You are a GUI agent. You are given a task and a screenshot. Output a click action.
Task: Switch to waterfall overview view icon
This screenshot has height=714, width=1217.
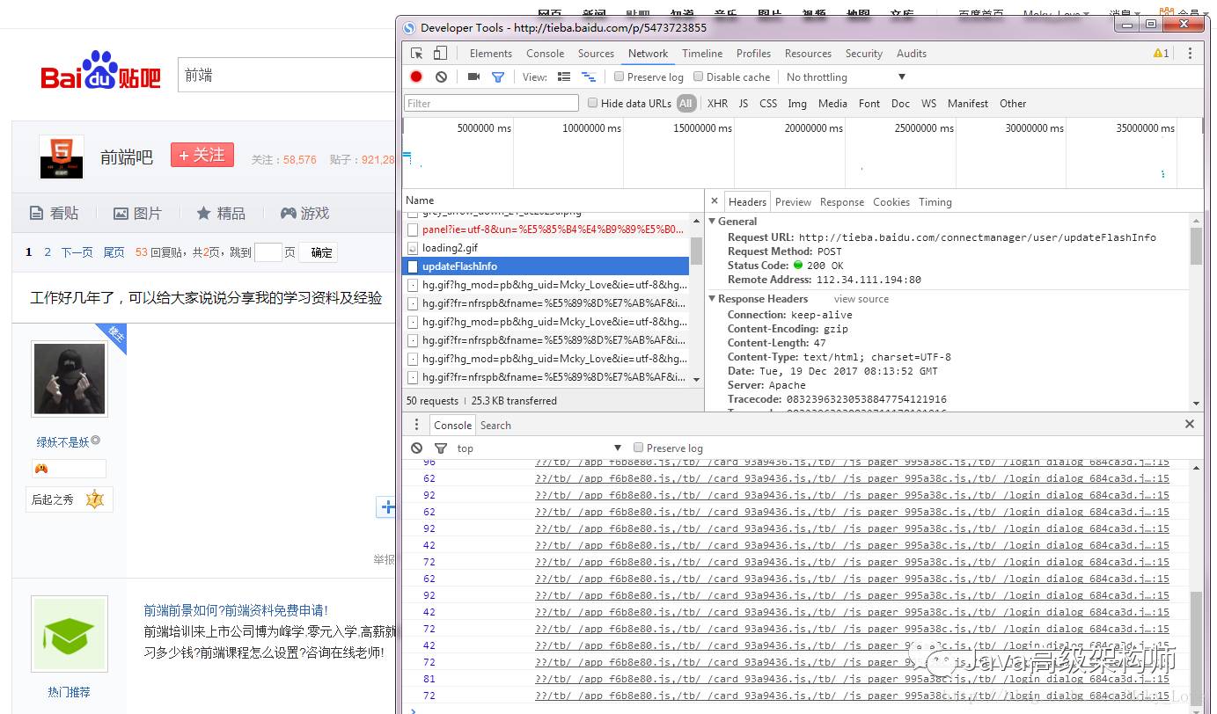pos(589,77)
